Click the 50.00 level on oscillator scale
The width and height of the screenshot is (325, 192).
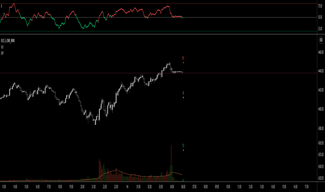320,17
